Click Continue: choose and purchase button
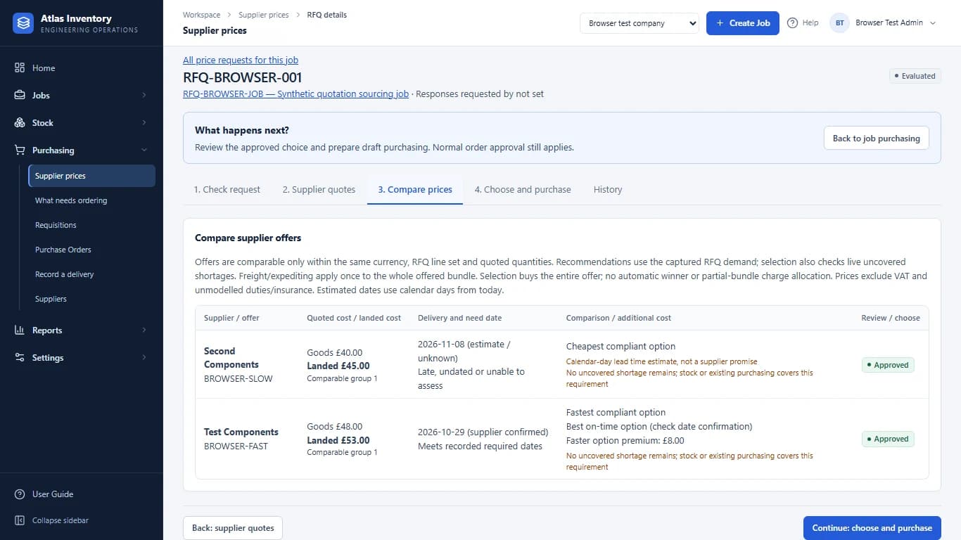961x540 pixels. pos(872,528)
